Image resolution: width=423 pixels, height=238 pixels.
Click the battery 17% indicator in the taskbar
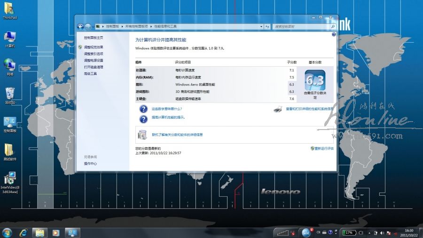point(349,232)
